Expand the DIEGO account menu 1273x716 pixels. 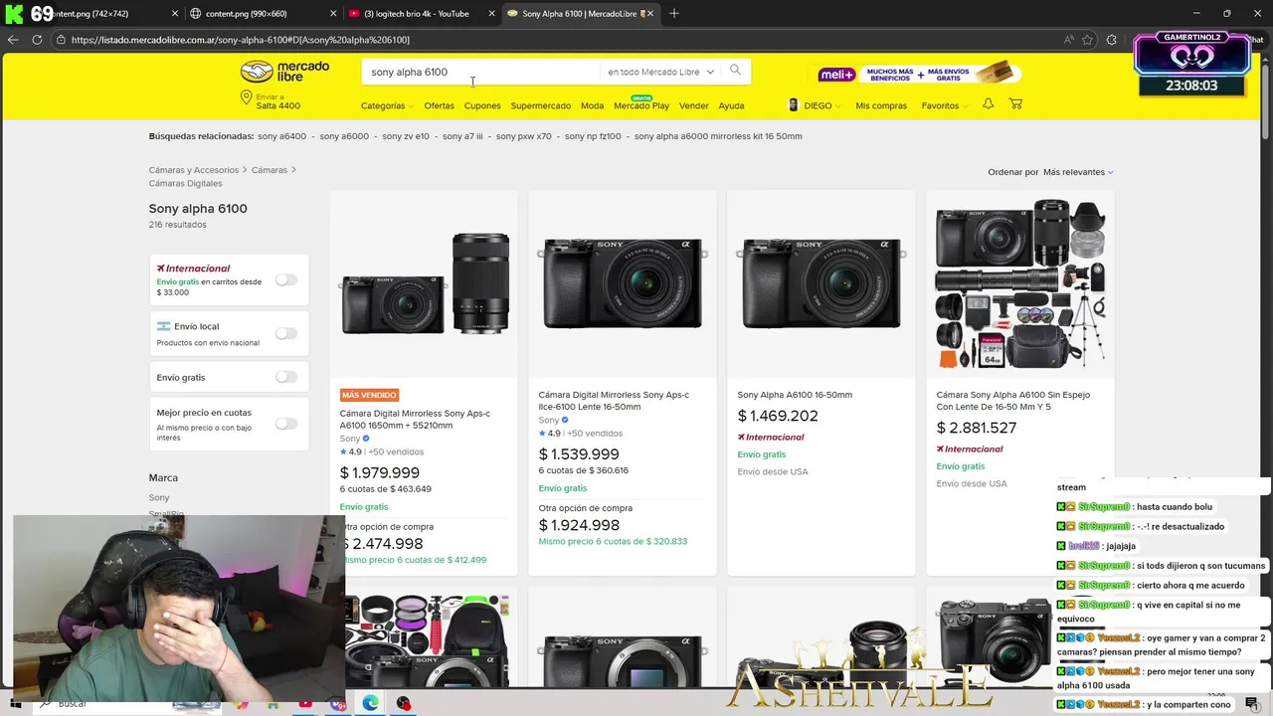821,105
